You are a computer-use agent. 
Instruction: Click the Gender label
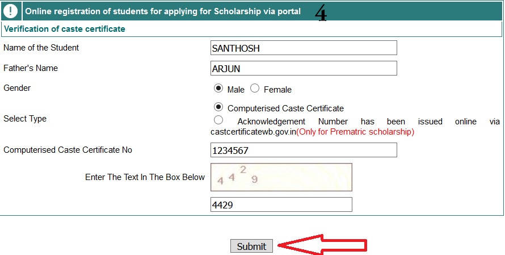(x=17, y=88)
